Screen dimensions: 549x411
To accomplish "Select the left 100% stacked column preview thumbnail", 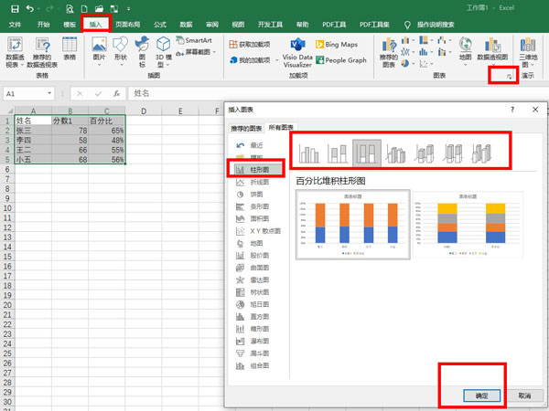I will pyautogui.click(x=352, y=226).
